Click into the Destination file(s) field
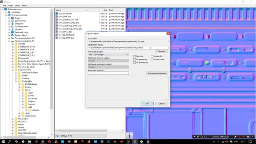 [x=128, y=48]
